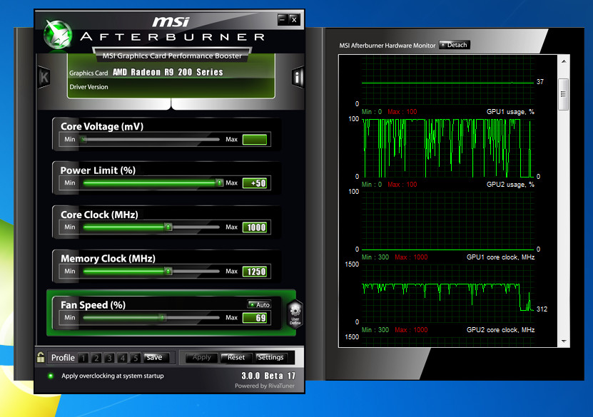Open fan User Define gear settings
This screenshot has width=593, height=417.
pyautogui.click(x=295, y=314)
